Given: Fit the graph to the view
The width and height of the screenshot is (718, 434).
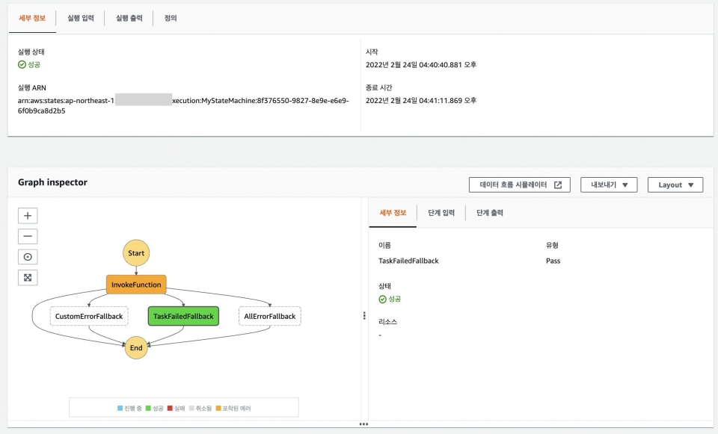Looking at the screenshot, I should tap(27, 277).
